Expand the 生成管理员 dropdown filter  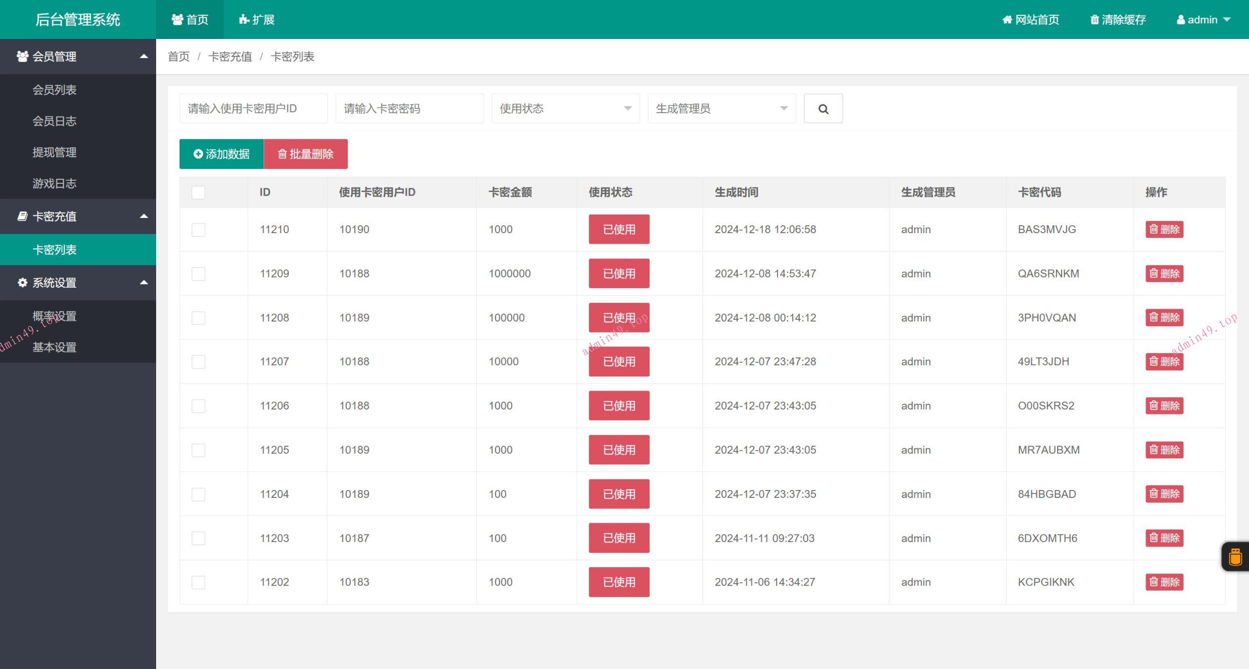(x=721, y=109)
